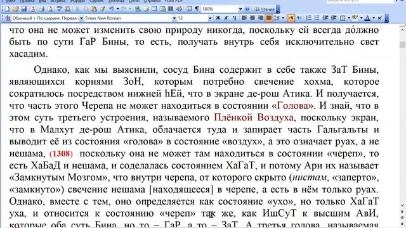Viewport: 406px width, 228px height.
Task: Open Word help via blue question icon
Action: pos(247,9)
